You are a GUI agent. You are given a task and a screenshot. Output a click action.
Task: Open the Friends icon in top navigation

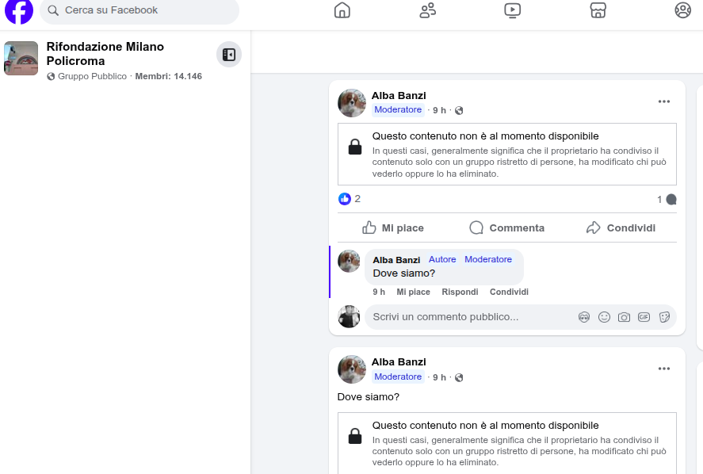click(x=428, y=10)
